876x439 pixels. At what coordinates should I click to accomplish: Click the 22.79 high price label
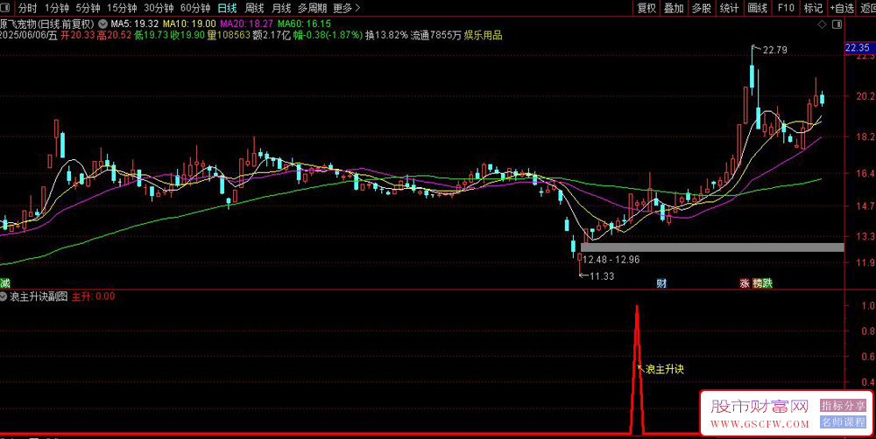[x=775, y=50]
